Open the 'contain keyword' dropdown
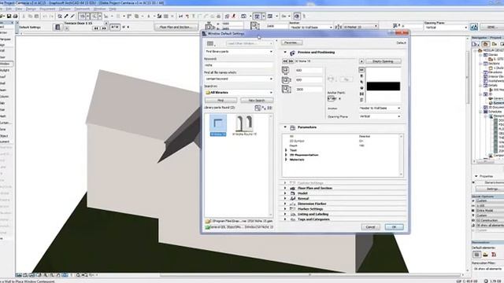 [x=239, y=79]
